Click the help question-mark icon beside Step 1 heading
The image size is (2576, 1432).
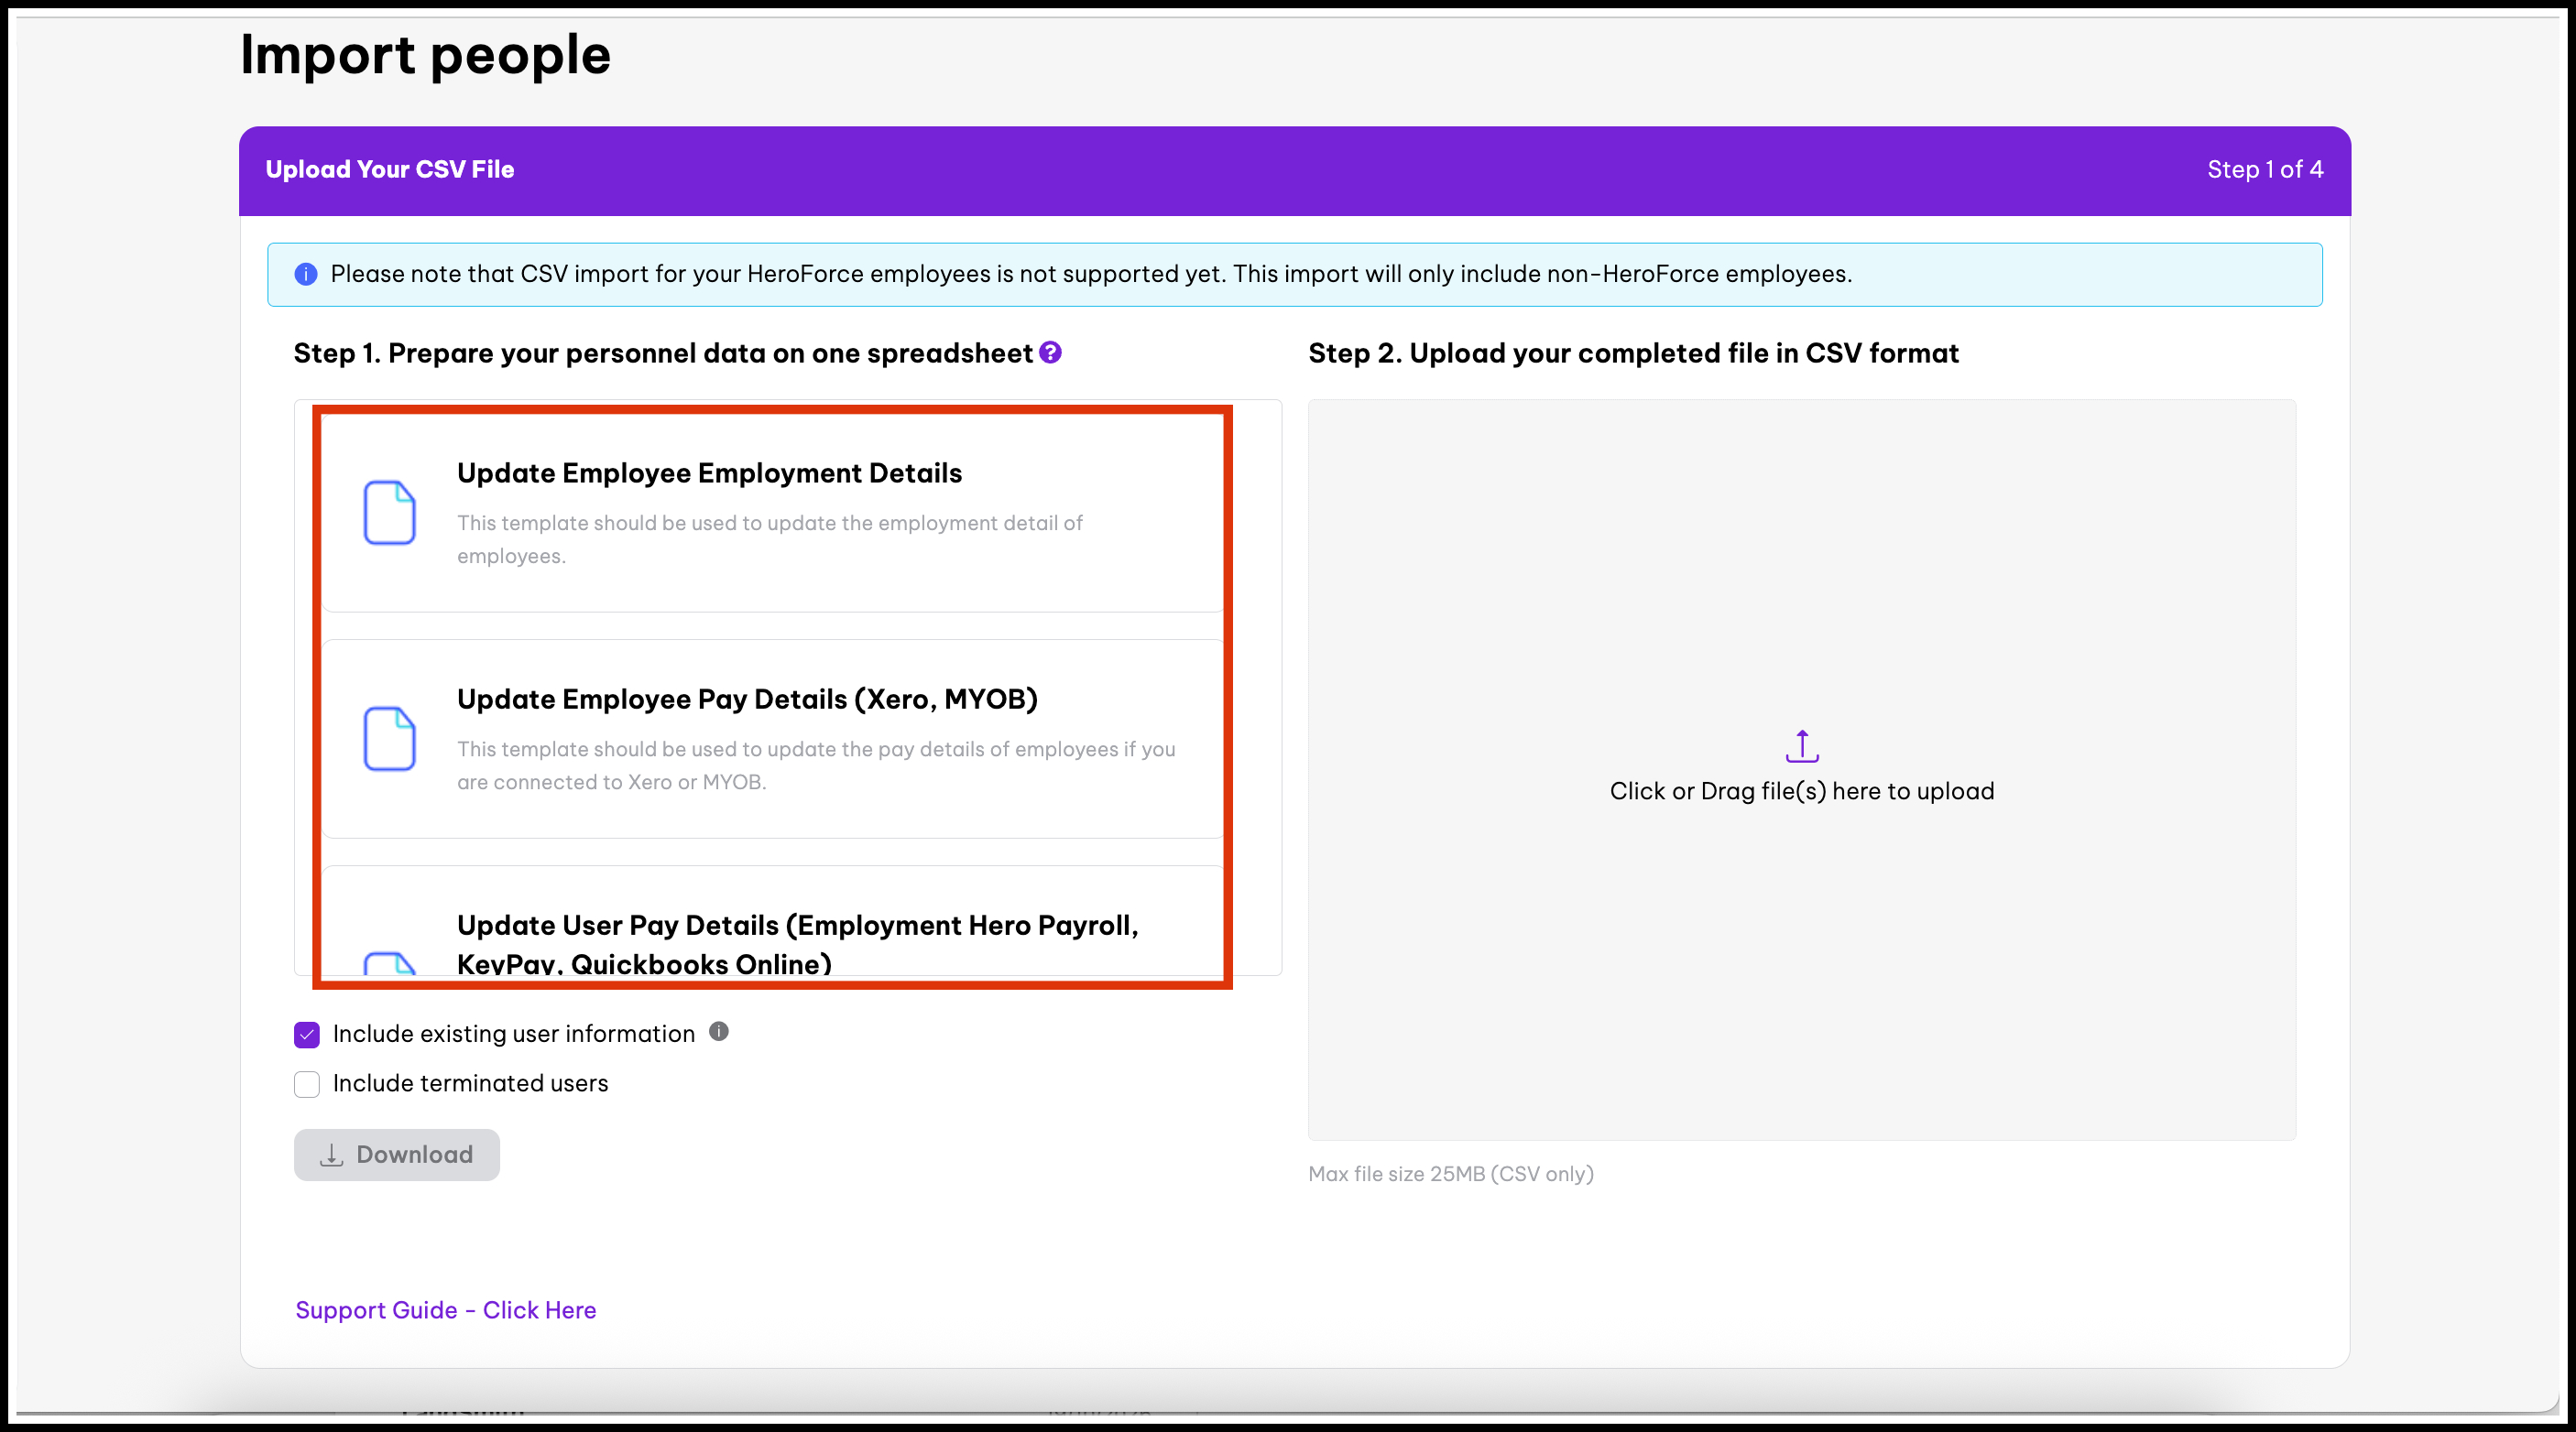point(1050,353)
